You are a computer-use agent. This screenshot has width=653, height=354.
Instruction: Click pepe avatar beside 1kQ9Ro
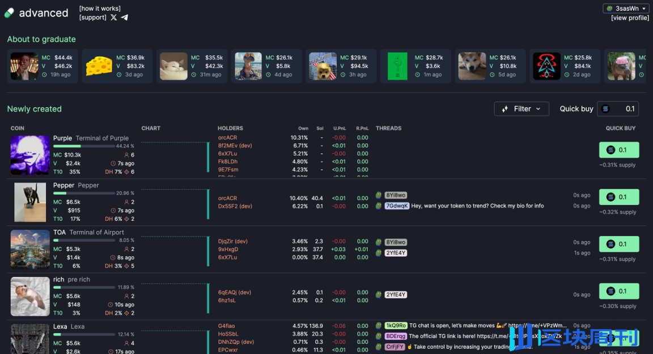pyautogui.click(x=379, y=326)
